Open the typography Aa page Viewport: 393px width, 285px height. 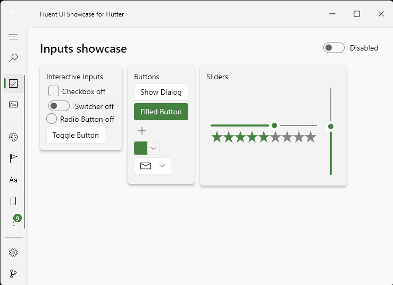point(13,180)
